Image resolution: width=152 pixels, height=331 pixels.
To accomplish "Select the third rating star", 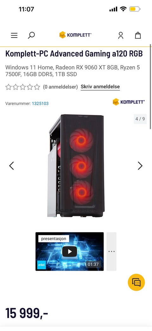I will coord(23,87).
